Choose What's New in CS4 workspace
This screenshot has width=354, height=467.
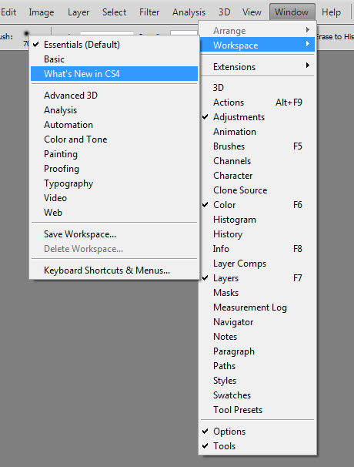114,73
